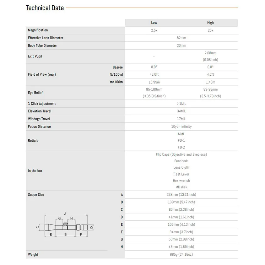Click the Eye Relief row label

click(35, 93)
